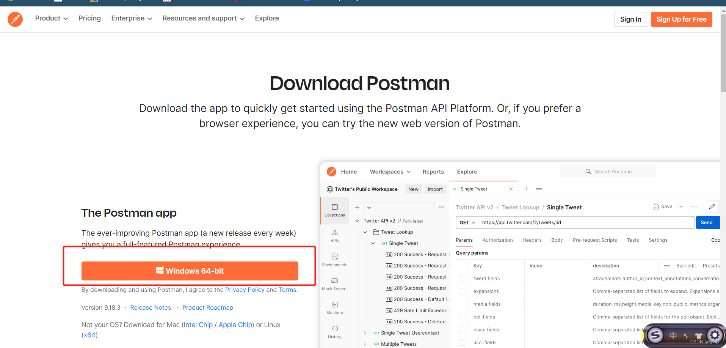The height and width of the screenshot is (348, 726).
Task: Enable the expansions param checkbox
Action: tap(462, 291)
